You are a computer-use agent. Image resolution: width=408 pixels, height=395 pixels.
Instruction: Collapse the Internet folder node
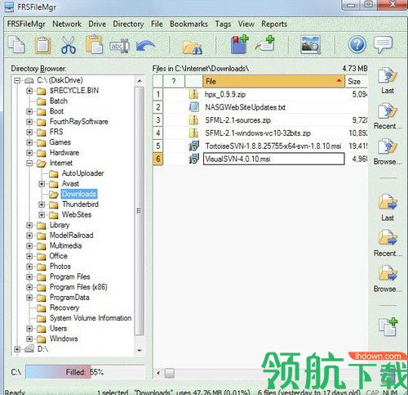coord(29,163)
